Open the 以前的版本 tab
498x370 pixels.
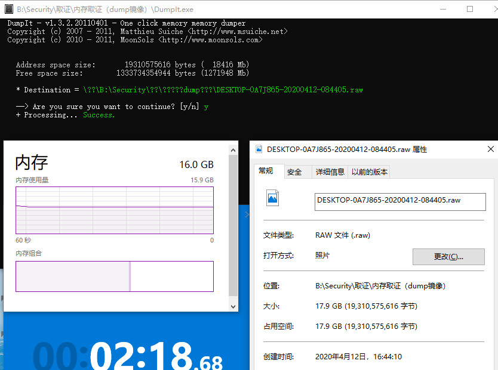tap(370, 172)
